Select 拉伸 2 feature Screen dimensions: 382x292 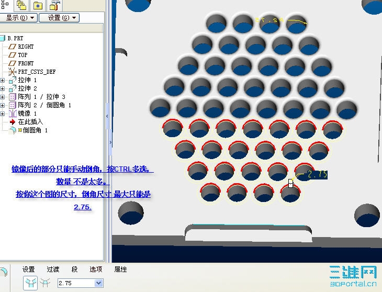click(x=27, y=88)
